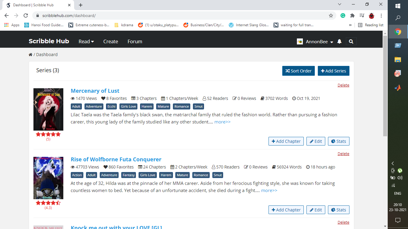Show more bookmarks with the overflow chevron
This screenshot has width=408, height=229.
[350, 25]
